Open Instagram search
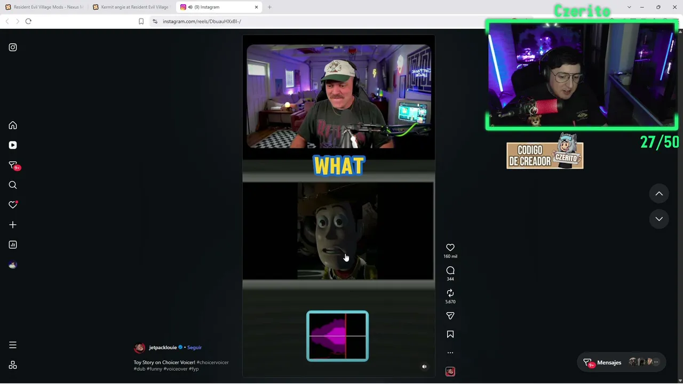683x384 pixels. point(13,185)
